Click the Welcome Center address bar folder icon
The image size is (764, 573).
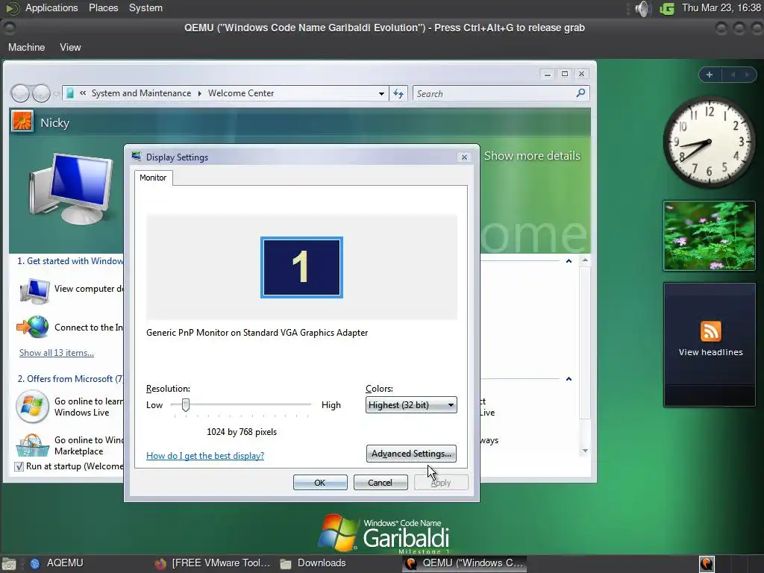pos(70,93)
